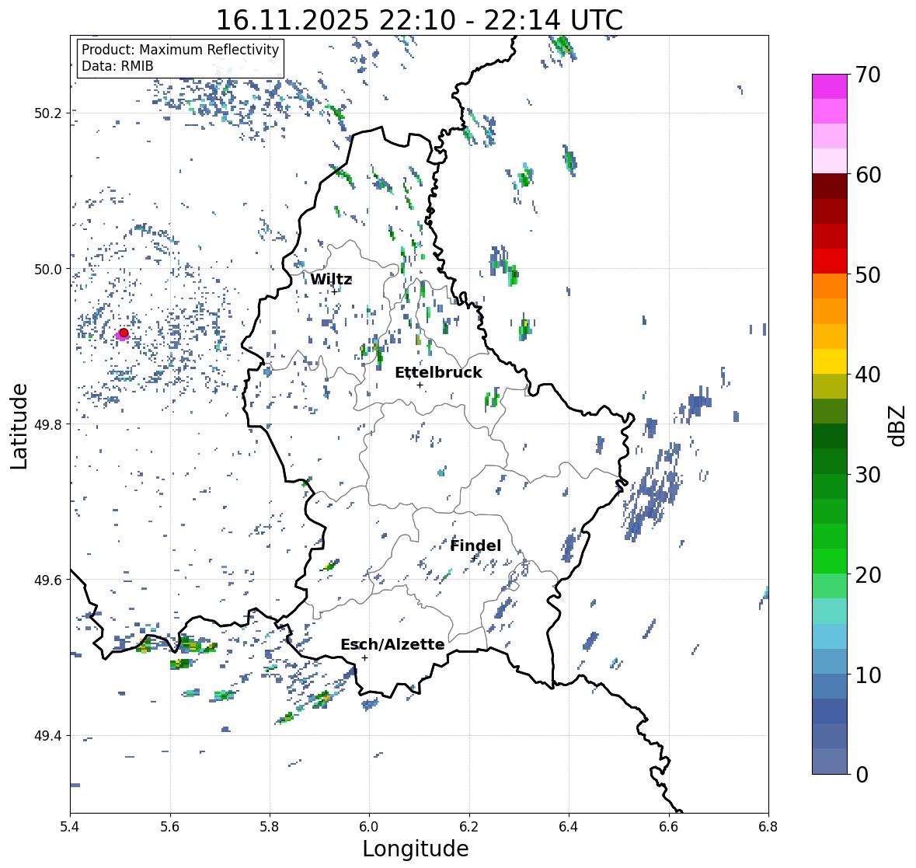Click the dark red colorbar swatch below 60

[x=830, y=186]
